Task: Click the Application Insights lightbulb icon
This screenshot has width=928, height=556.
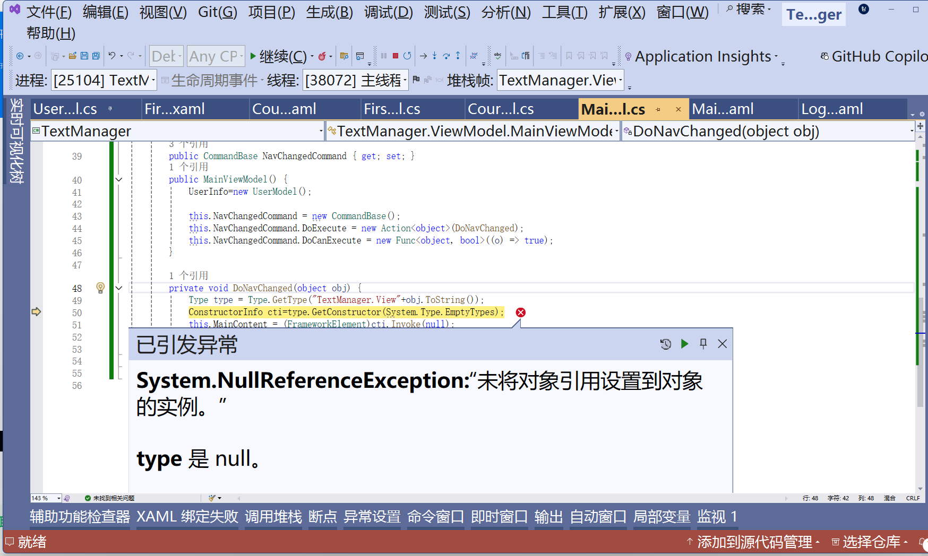Action: click(628, 56)
